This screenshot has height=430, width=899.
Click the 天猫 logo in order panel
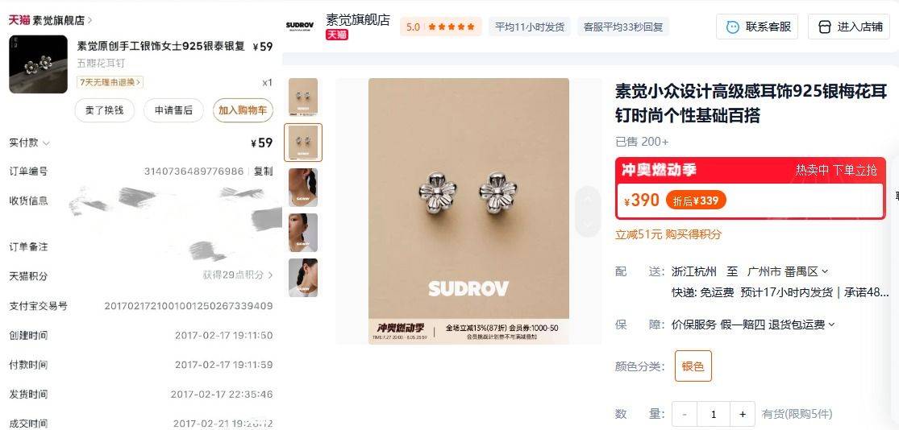pyautogui.click(x=19, y=20)
